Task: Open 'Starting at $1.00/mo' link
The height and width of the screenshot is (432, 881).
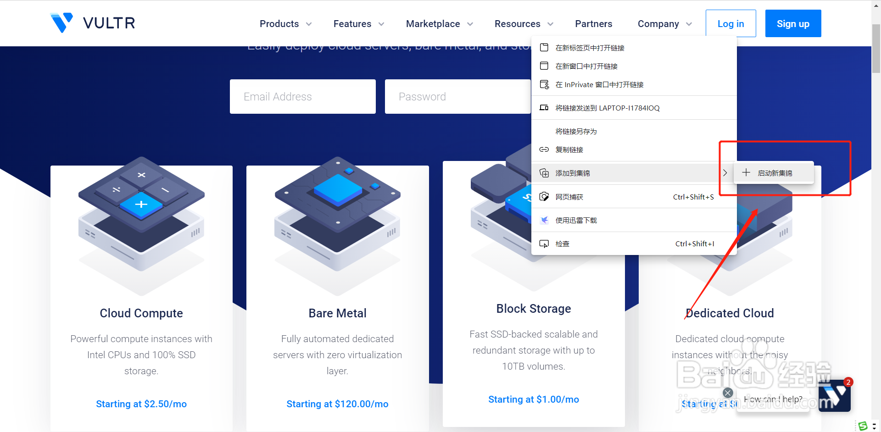Action: pos(534,399)
